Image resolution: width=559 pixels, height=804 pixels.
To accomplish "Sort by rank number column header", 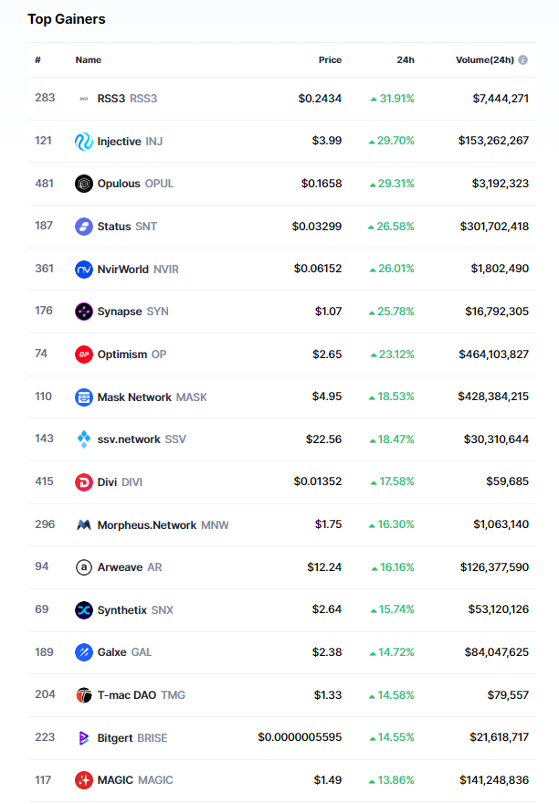I will (38, 60).
